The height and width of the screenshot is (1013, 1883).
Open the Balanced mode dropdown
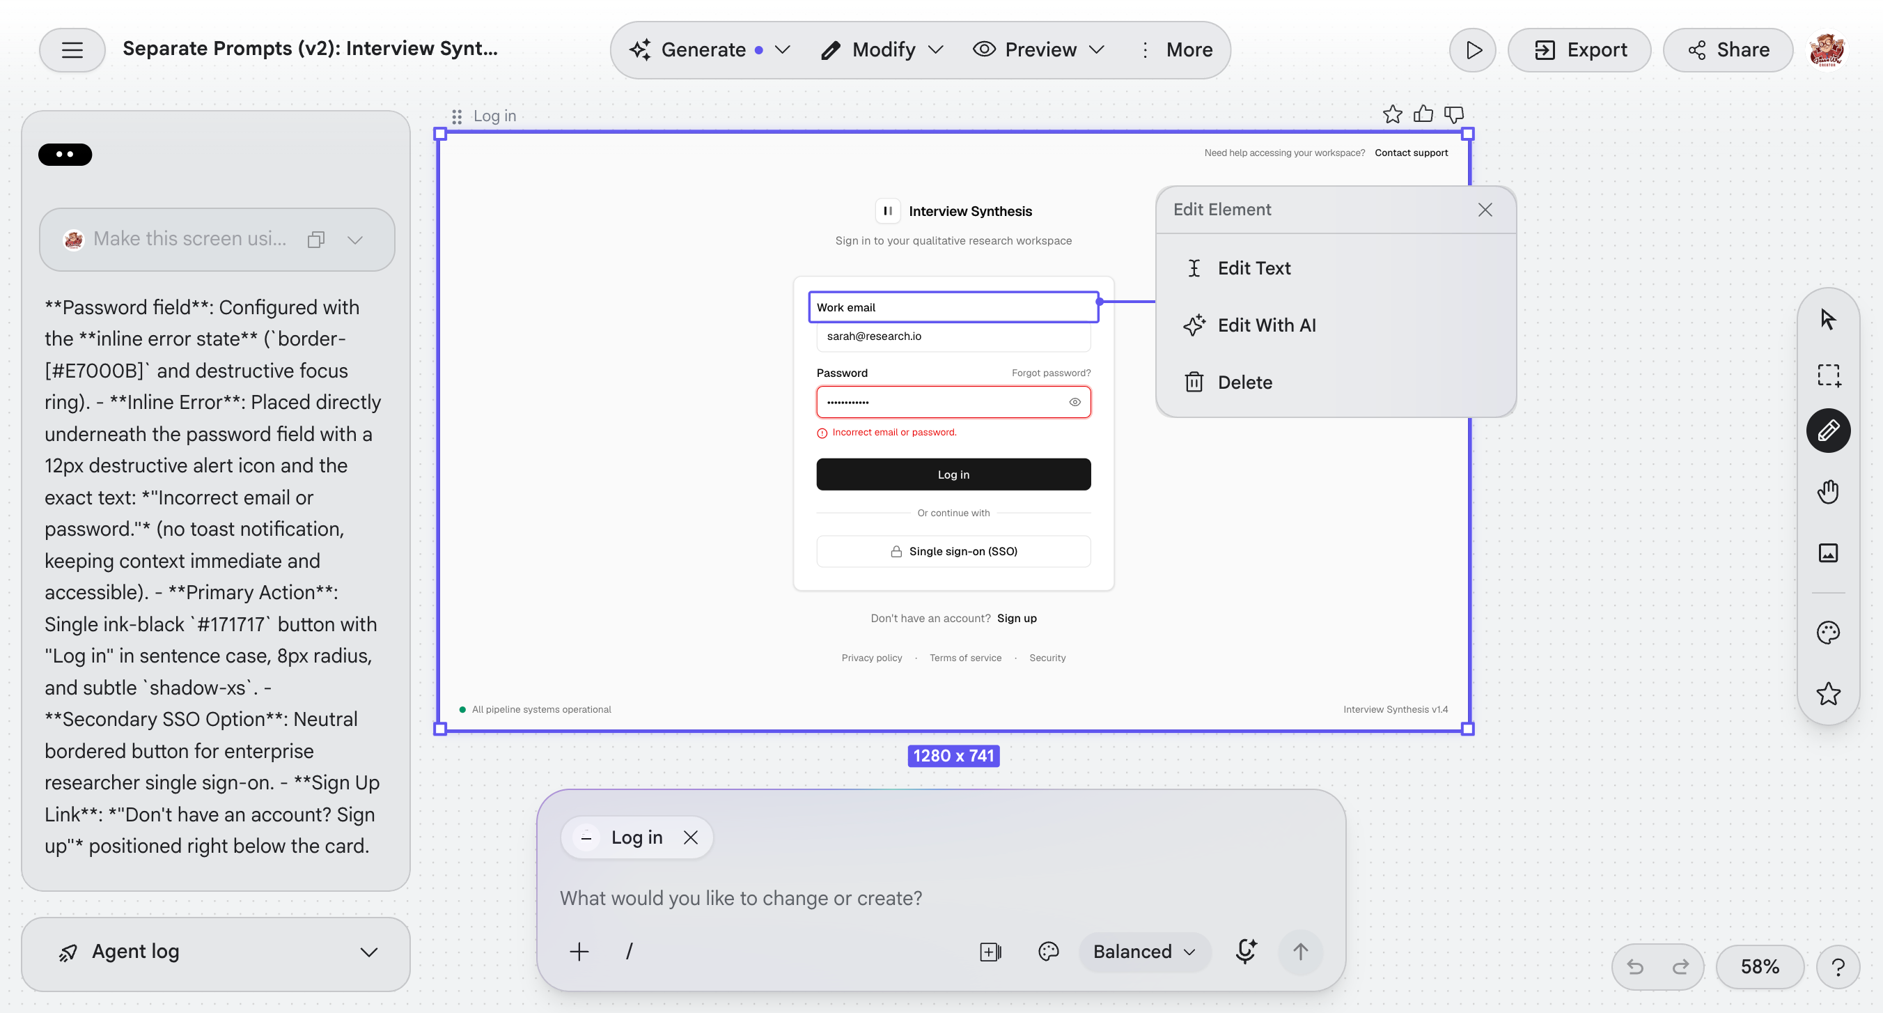click(1144, 952)
